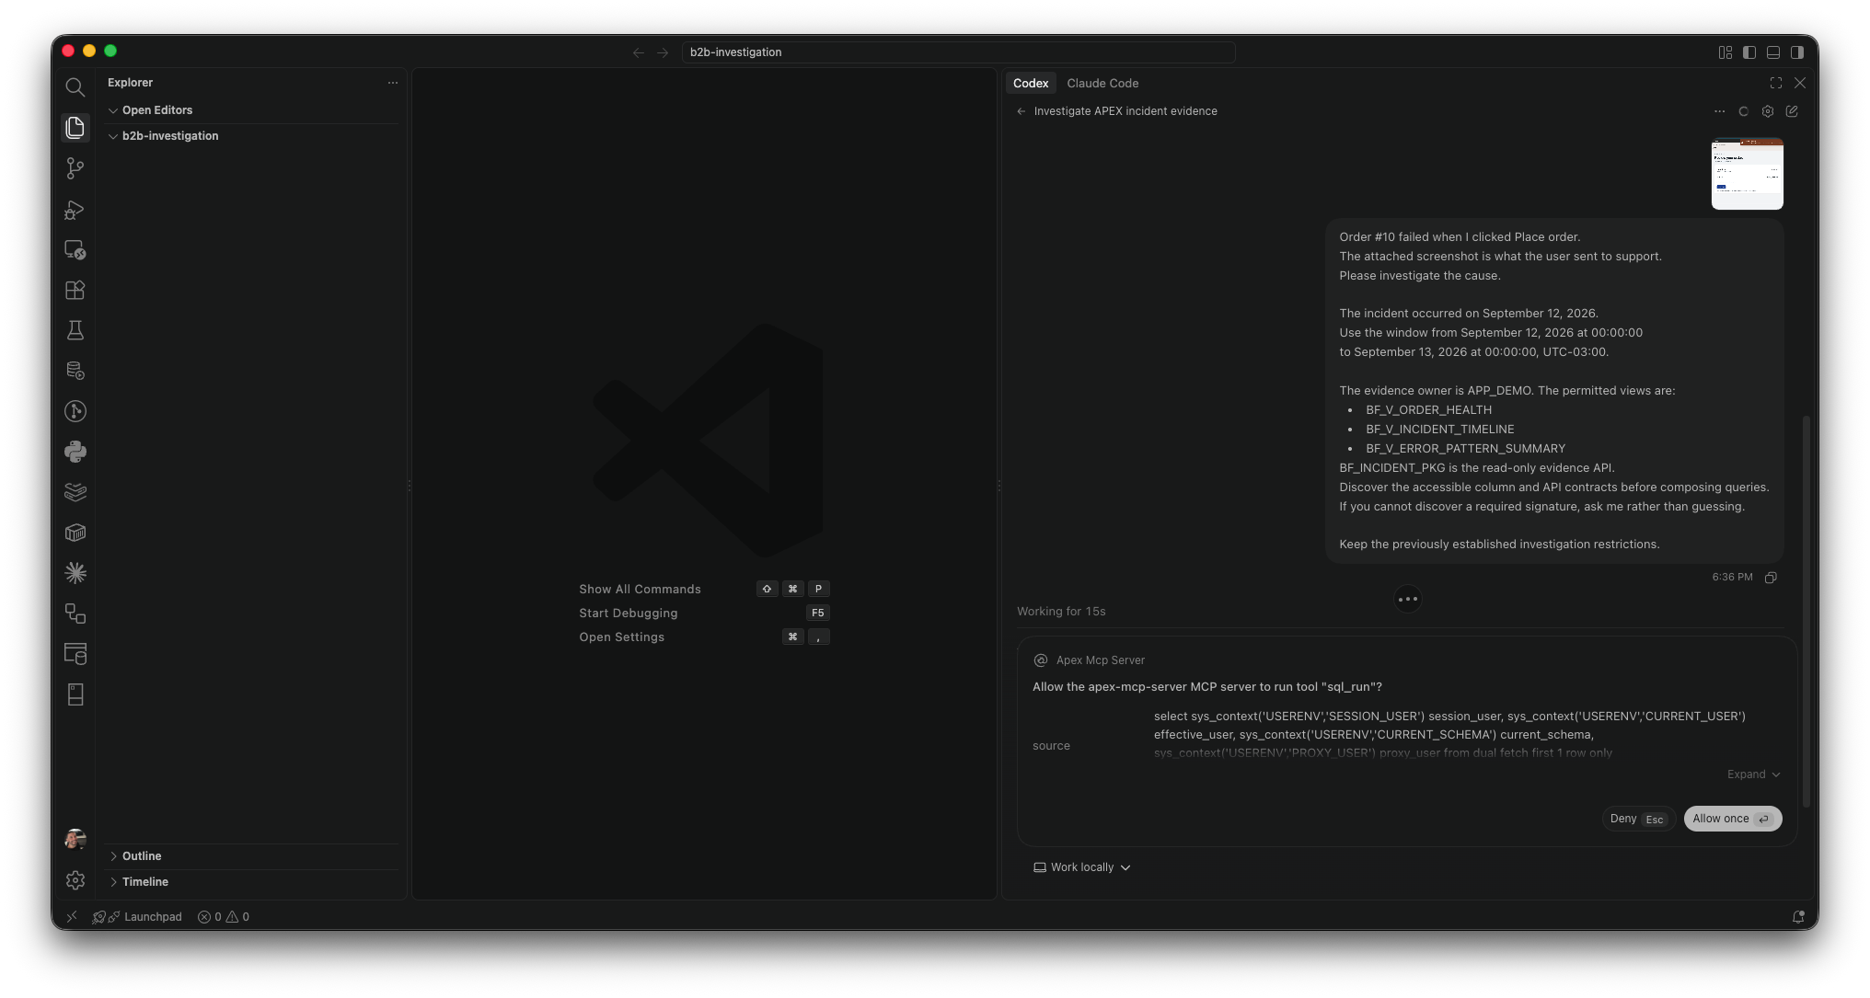This screenshot has height=998, width=1870.
Task: Maximize the Codex panel
Action: 1776,83
